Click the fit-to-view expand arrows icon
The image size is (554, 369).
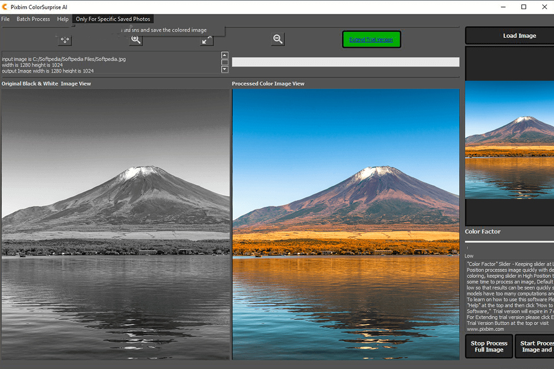(x=207, y=40)
